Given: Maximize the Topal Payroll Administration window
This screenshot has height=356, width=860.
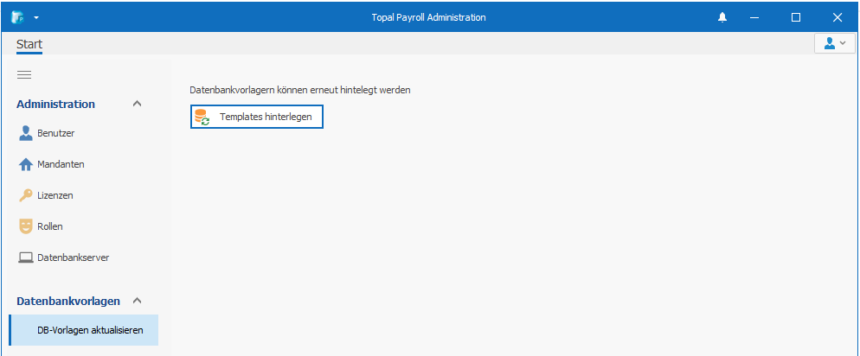Looking at the screenshot, I should click(796, 17).
